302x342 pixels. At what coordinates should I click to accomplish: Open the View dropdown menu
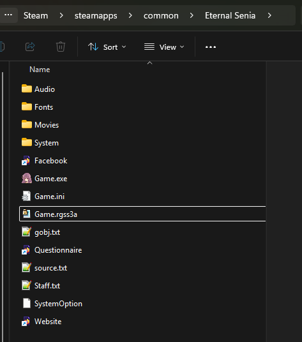pyautogui.click(x=164, y=47)
